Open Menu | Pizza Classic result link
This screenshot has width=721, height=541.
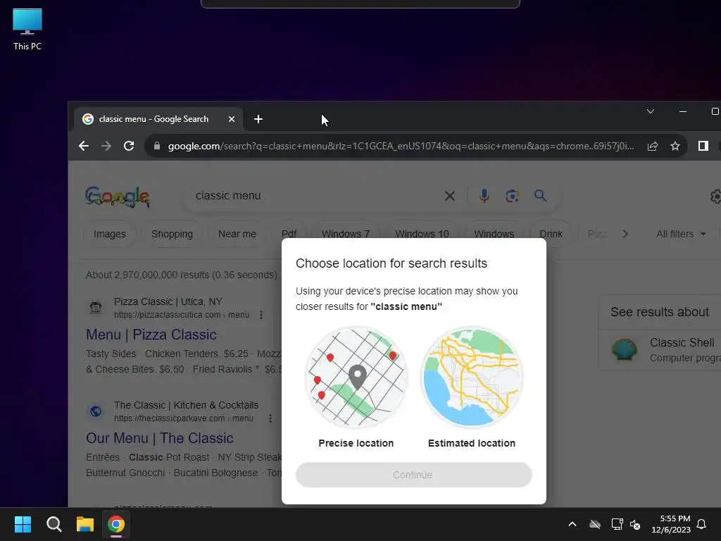coord(151,335)
